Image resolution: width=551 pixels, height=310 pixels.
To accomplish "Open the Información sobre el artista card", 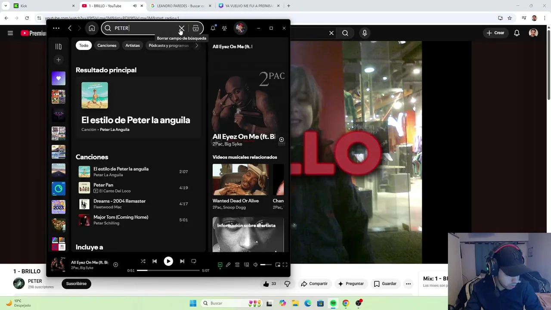I will [248, 234].
